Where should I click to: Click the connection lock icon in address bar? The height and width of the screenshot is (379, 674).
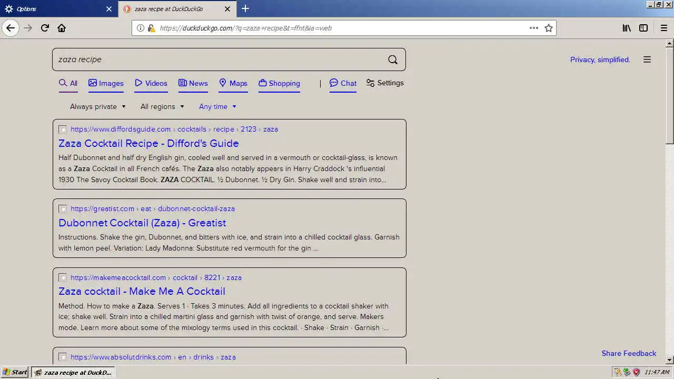click(151, 28)
